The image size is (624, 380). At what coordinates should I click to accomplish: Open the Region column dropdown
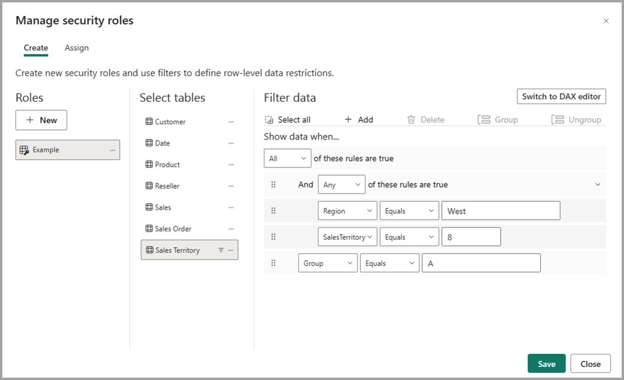pyautogui.click(x=348, y=211)
